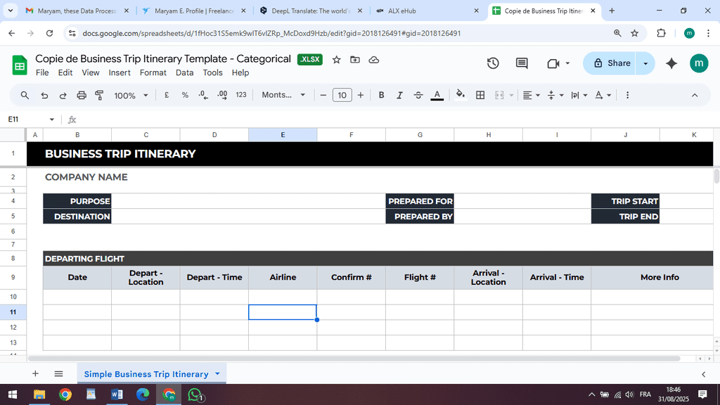Open more number formats 123 button
The height and width of the screenshot is (405, 720).
[x=241, y=95]
